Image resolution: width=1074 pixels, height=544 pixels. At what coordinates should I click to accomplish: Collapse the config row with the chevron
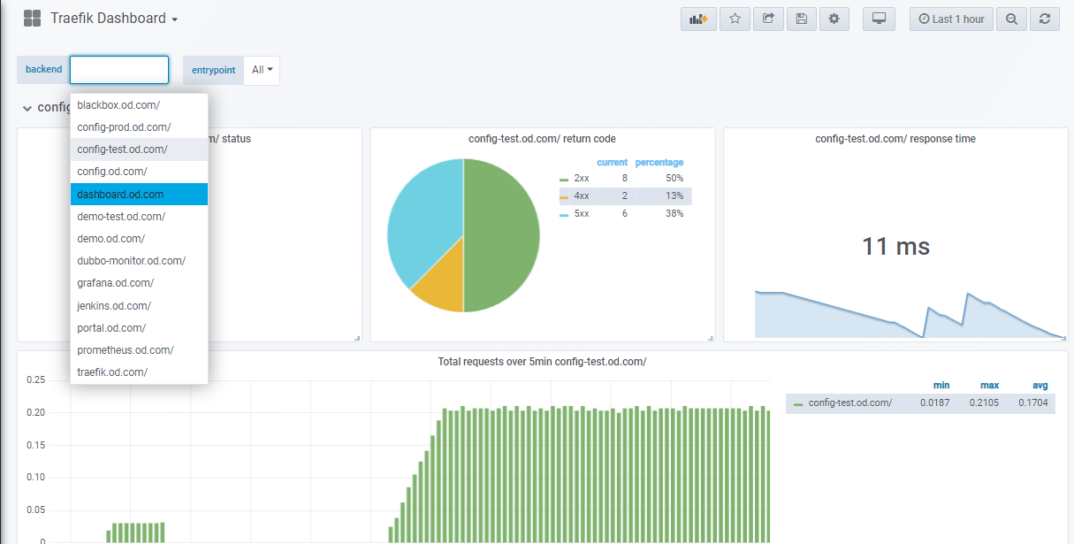point(27,108)
